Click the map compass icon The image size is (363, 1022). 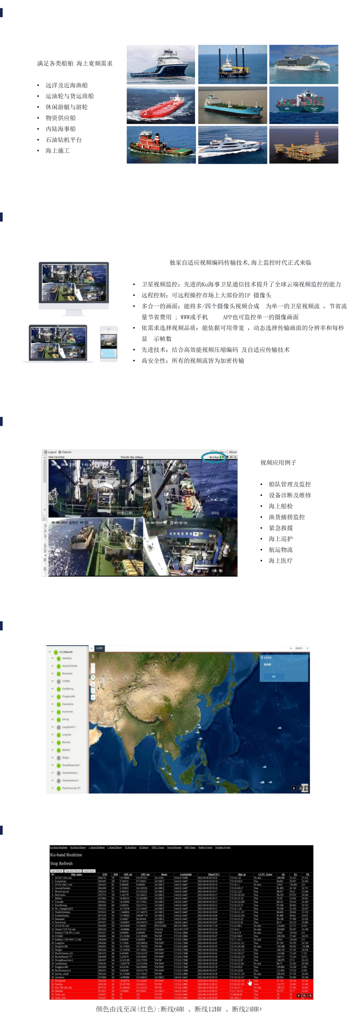pos(93,678)
